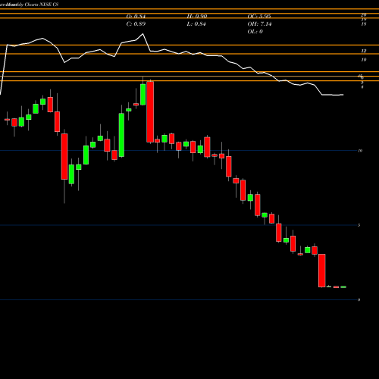Screen dimensions: 379x379
Task: Click the "OH: 7.14" reading
Action: tap(259, 24)
